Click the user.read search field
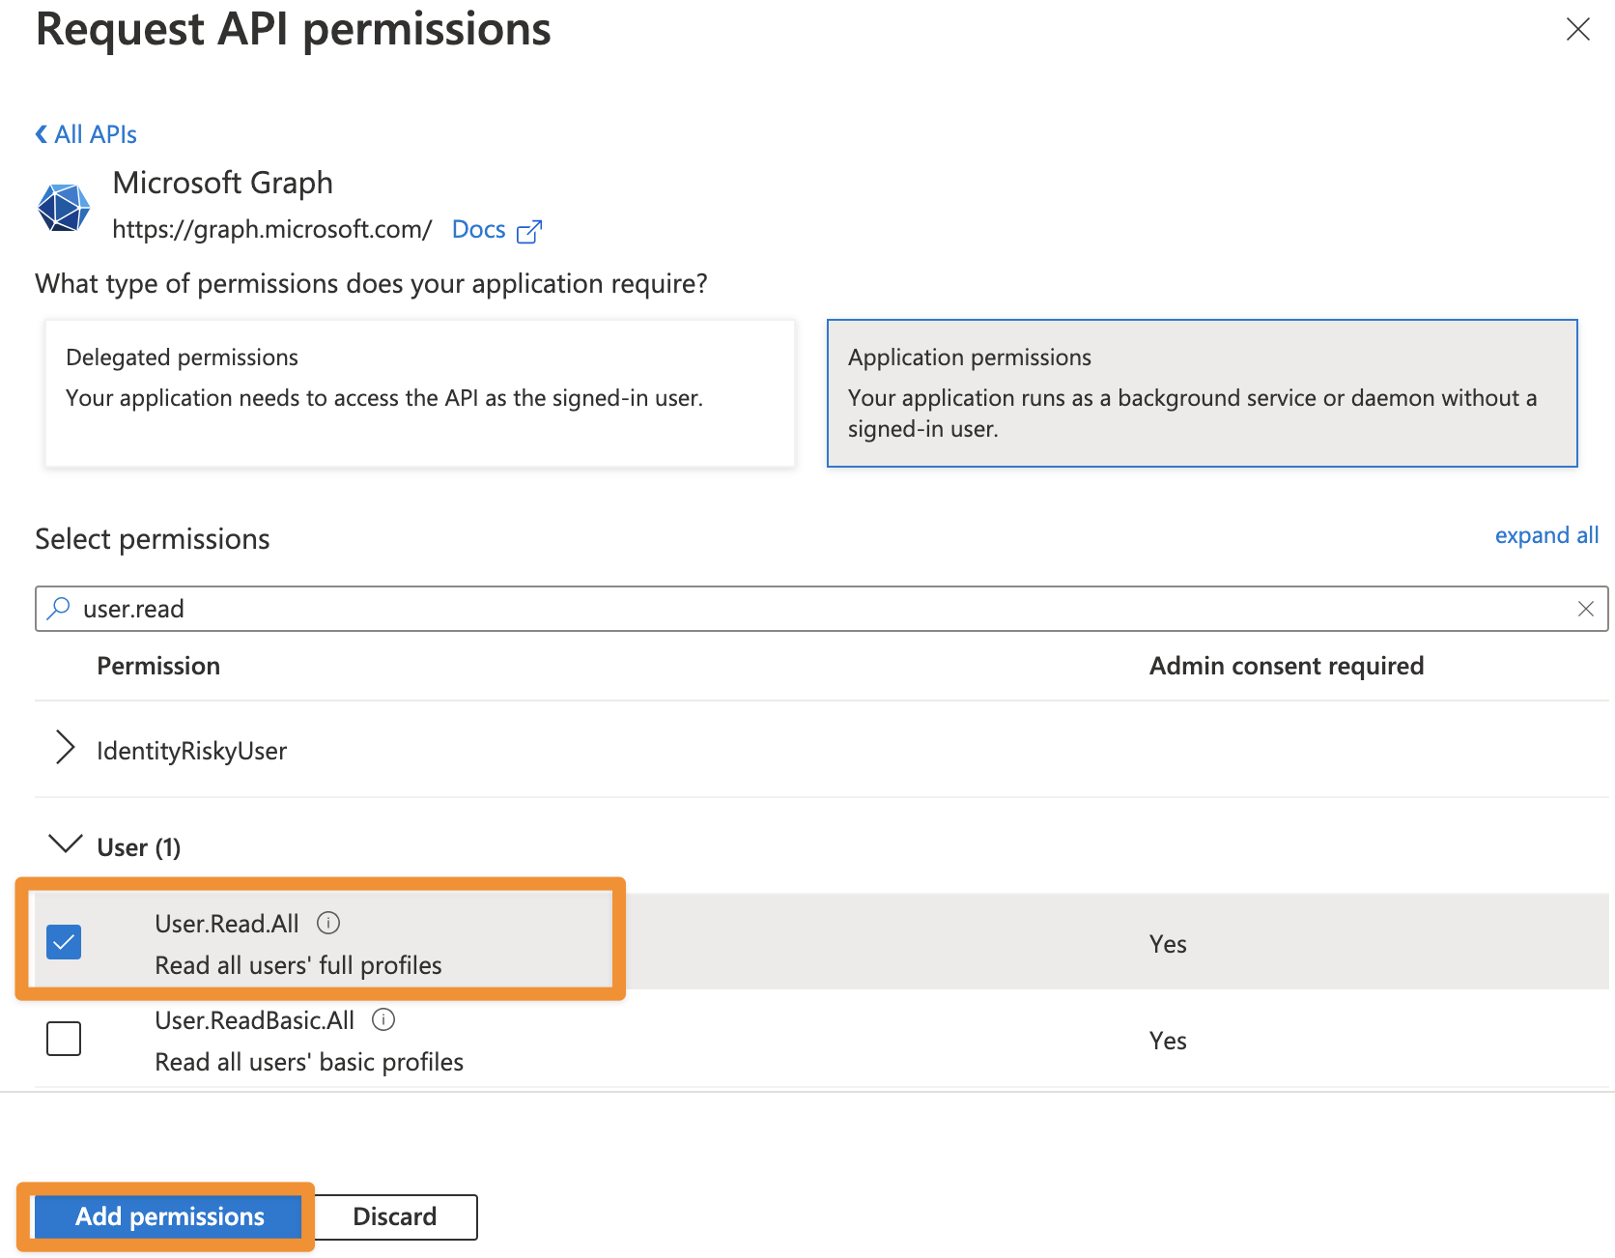 [x=821, y=609]
